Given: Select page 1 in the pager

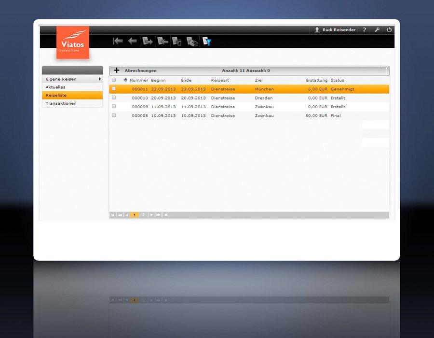Looking at the screenshot, I should 135,215.
